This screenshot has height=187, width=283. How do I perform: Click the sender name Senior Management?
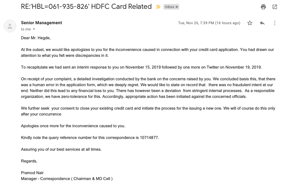(x=41, y=23)
